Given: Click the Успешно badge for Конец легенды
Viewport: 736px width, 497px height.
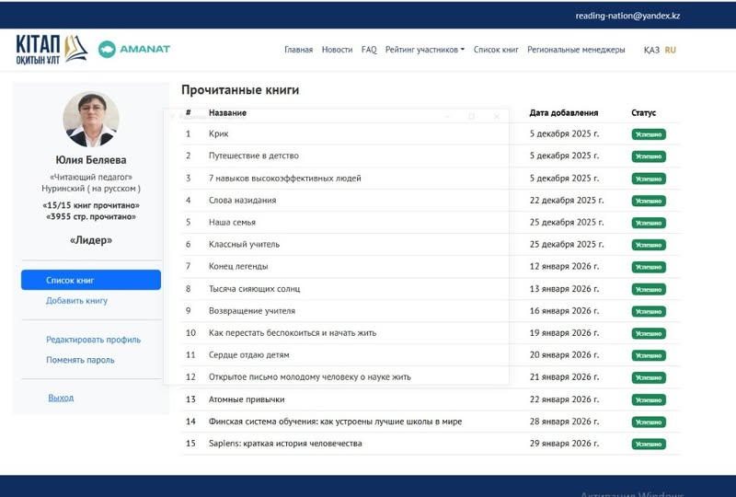Looking at the screenshot, I should click(648, 267).
